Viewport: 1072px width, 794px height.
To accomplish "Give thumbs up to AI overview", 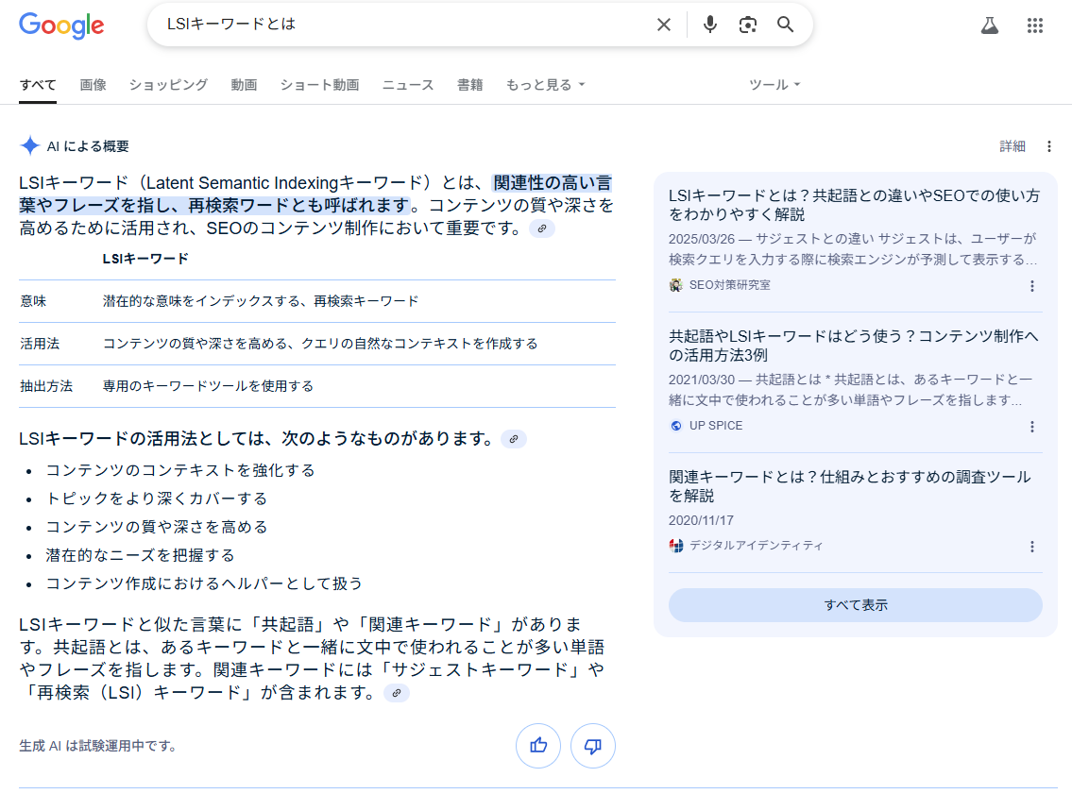I will (538, 746).
